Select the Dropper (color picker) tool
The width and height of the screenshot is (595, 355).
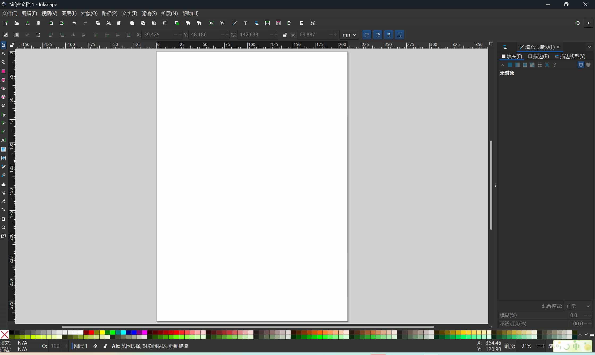coord(3,167)
